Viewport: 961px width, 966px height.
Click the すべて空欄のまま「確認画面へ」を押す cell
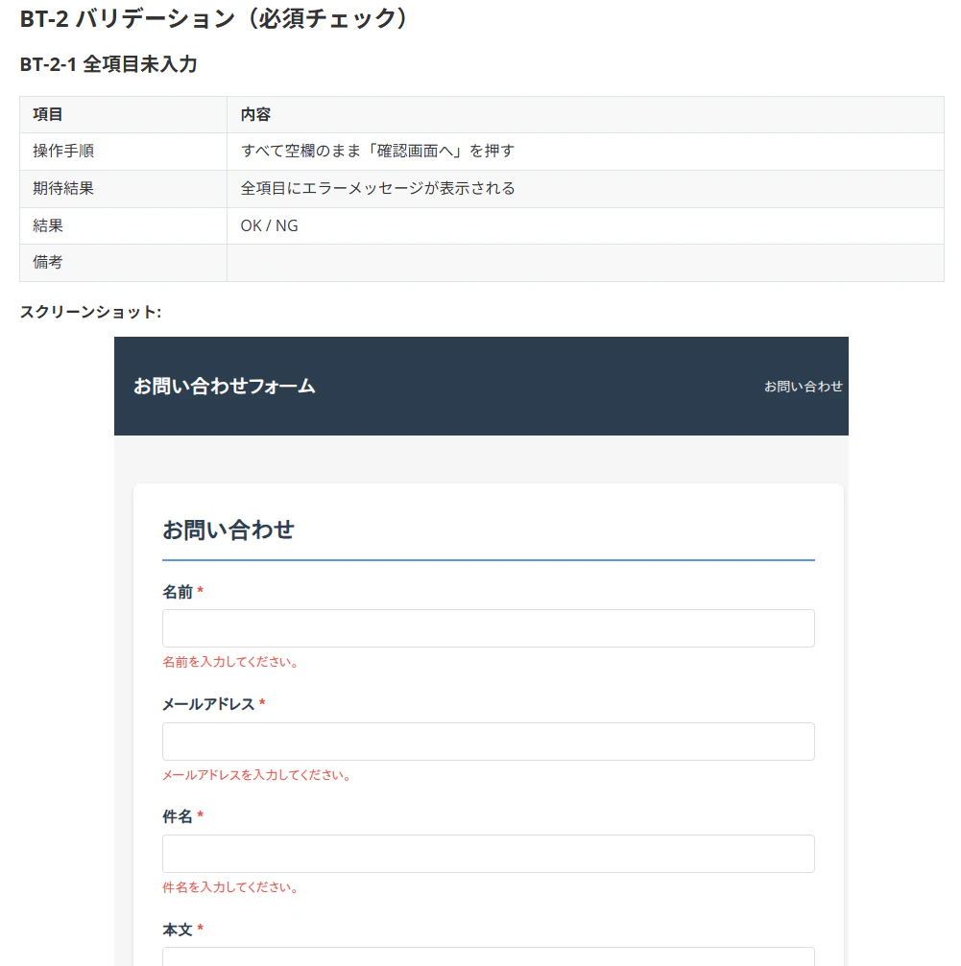tap(586, 152)
